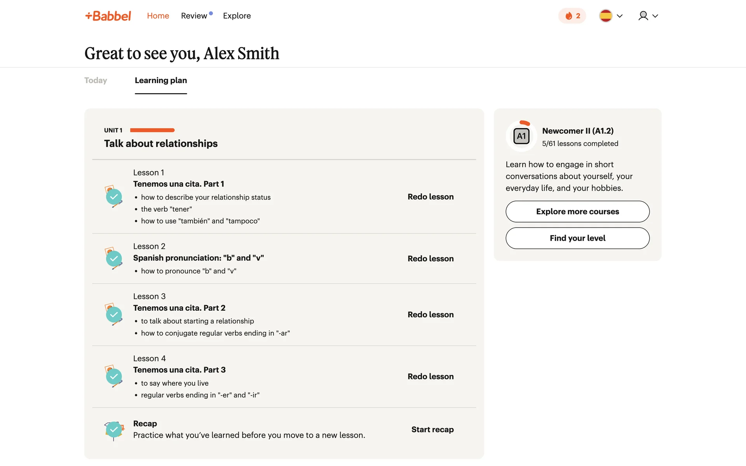The width and height of the screenshot is (746, 466).
Task: Click the Recap completed checkmark icon
Action: click(x=114, y=429)
